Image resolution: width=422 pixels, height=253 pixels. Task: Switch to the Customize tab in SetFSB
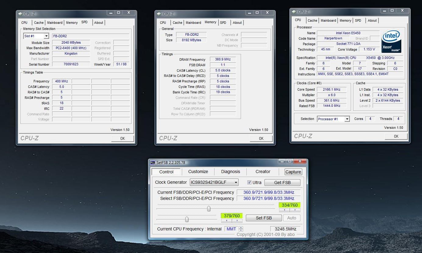click(x=198, y=172)
